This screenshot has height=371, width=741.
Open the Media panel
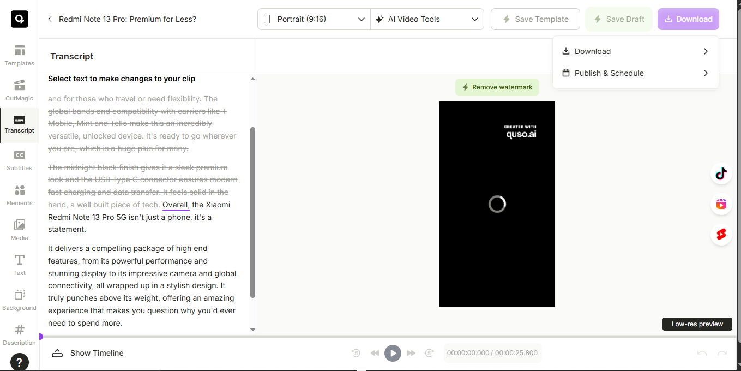pyautogui.click(x=20, y=230)
